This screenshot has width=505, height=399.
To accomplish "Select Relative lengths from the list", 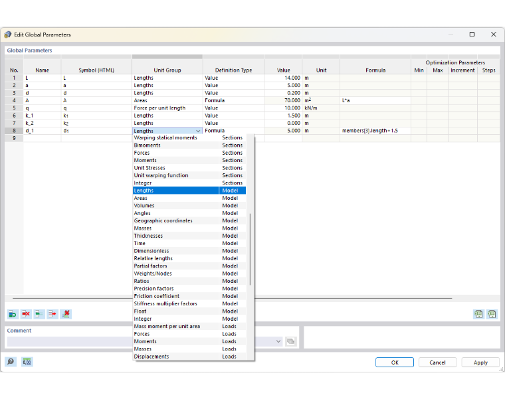I will click(x=189, y=258).
